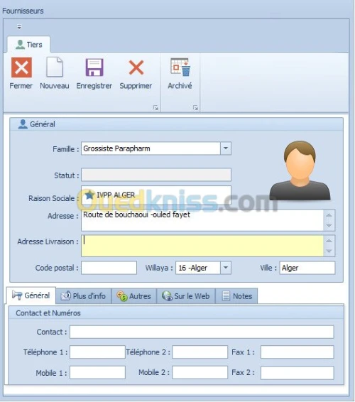
Task: Click the Contact et Numéros header text
Action: (x=48, y=313)
